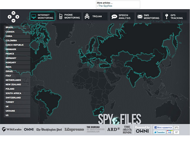Select the Internet Monitoring tab
The width and height of the screenshot is (190, 142).
[42, 16]
